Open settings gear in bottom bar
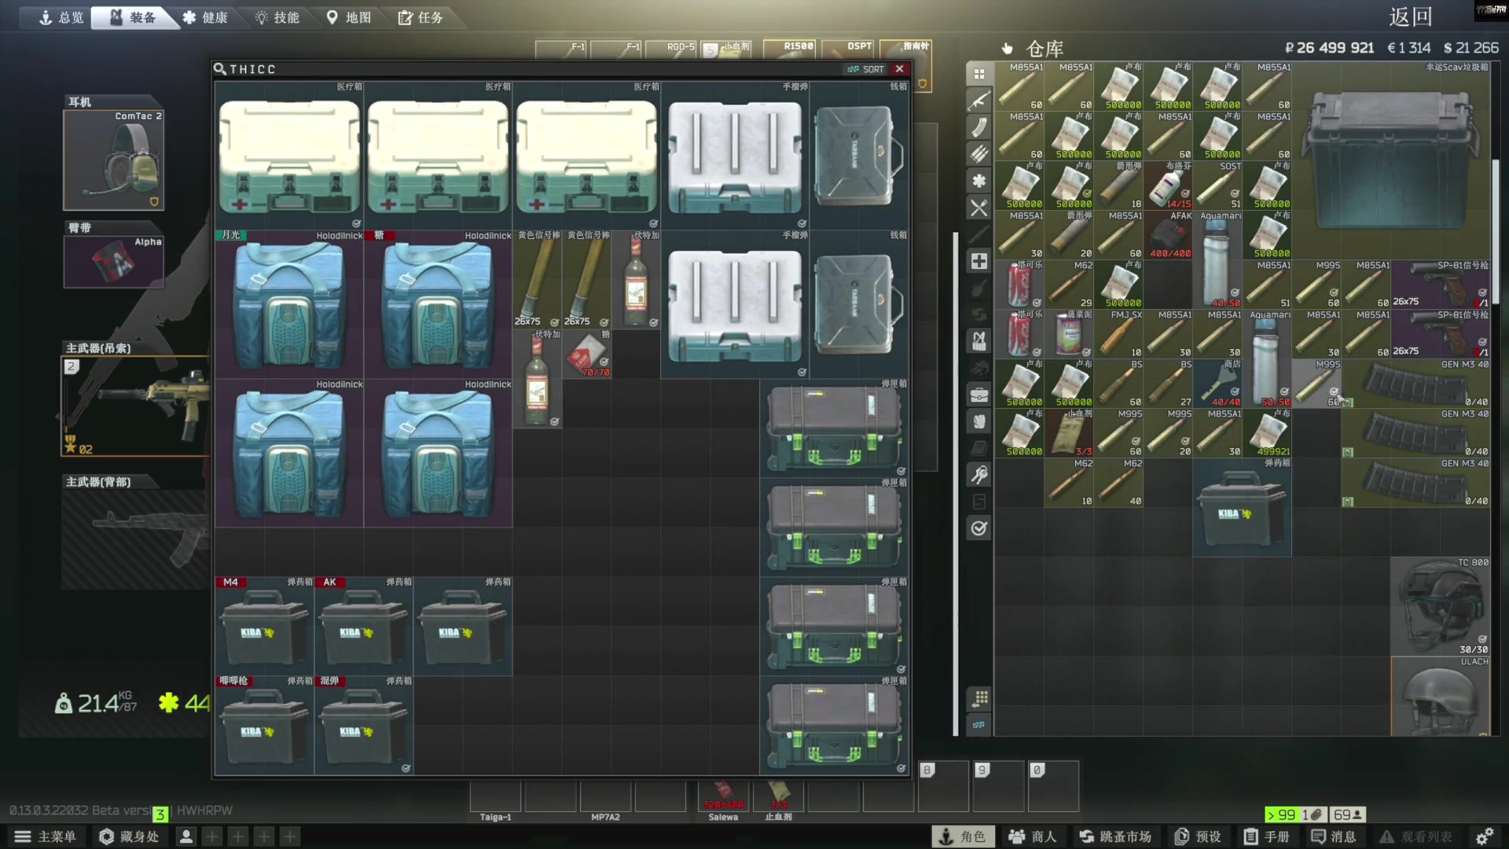The height and width of the screenshot is (849, 1509). click(1485, 836)
